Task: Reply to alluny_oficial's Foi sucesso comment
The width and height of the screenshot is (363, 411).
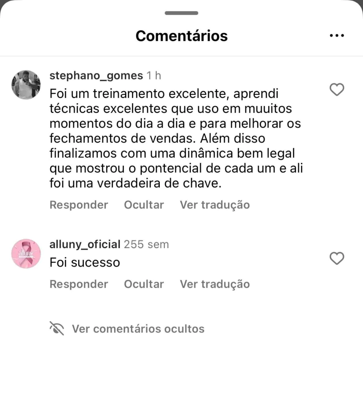Action: (79, 284)
